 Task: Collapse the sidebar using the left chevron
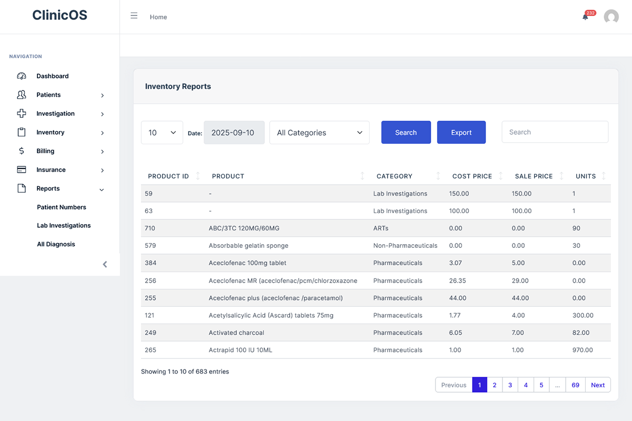click(105, 264)
